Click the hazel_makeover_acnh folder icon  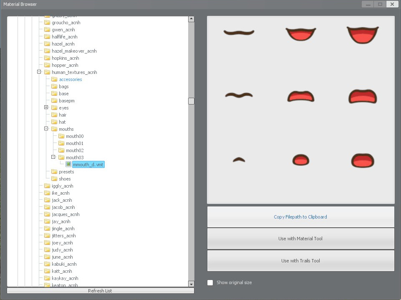pyautogui.click(x=47, y=51)
